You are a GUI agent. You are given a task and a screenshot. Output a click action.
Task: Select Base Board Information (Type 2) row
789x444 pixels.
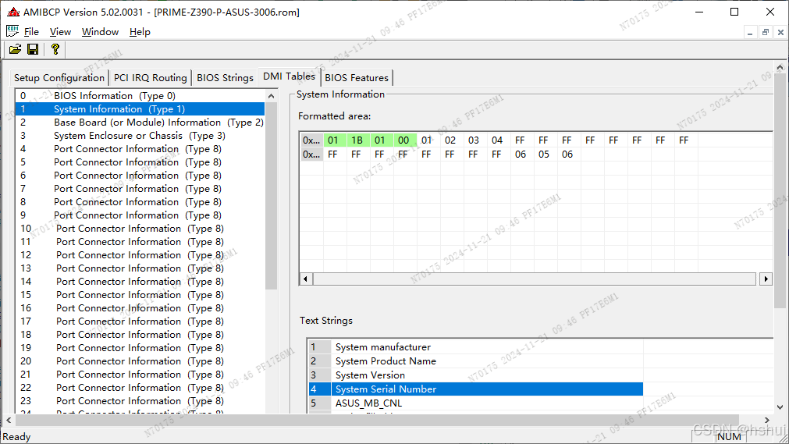coord(140,123)
